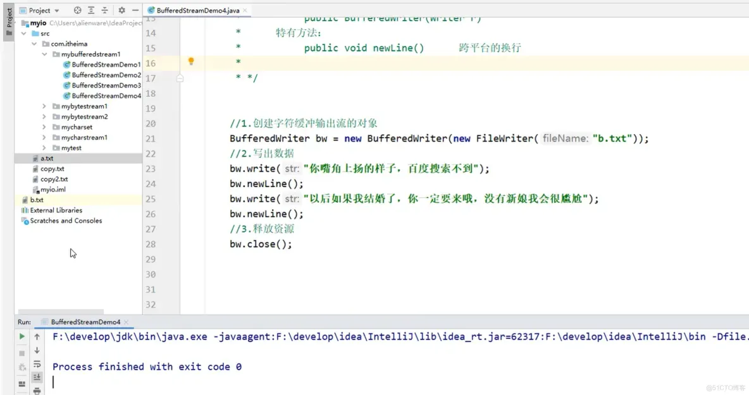Click the yellow lightbulb on line 16
The image size is (749, 395).
pyautogui.click(x=191, y=61)
